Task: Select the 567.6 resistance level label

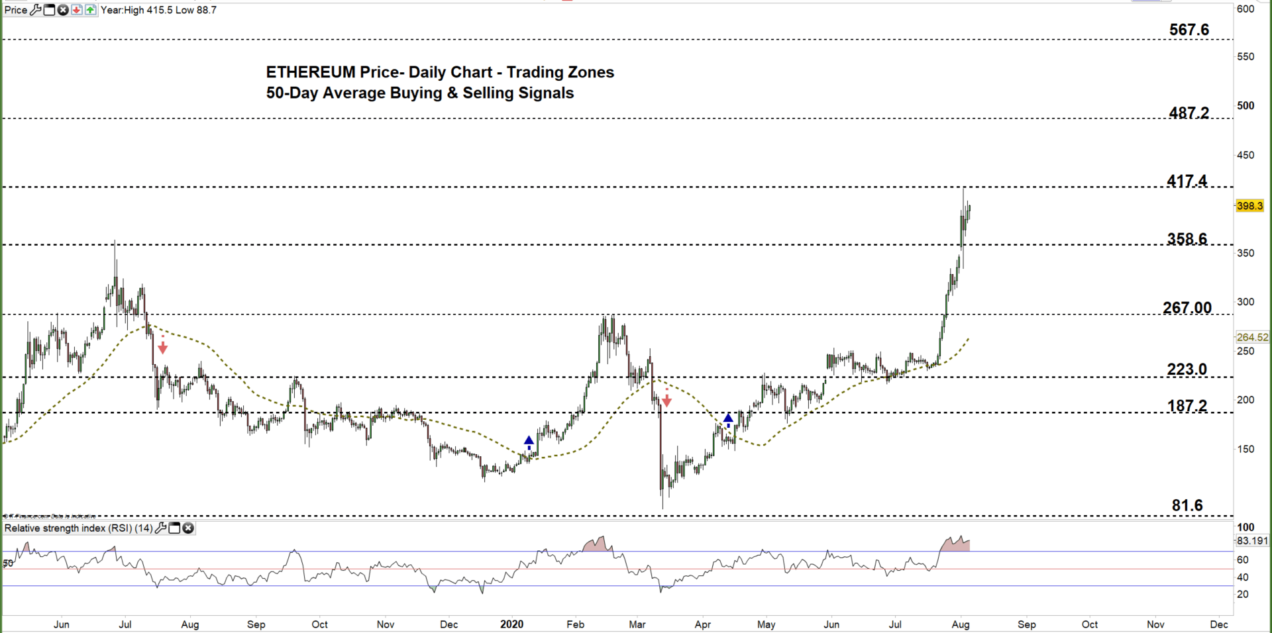Action: coord(1189,30)
